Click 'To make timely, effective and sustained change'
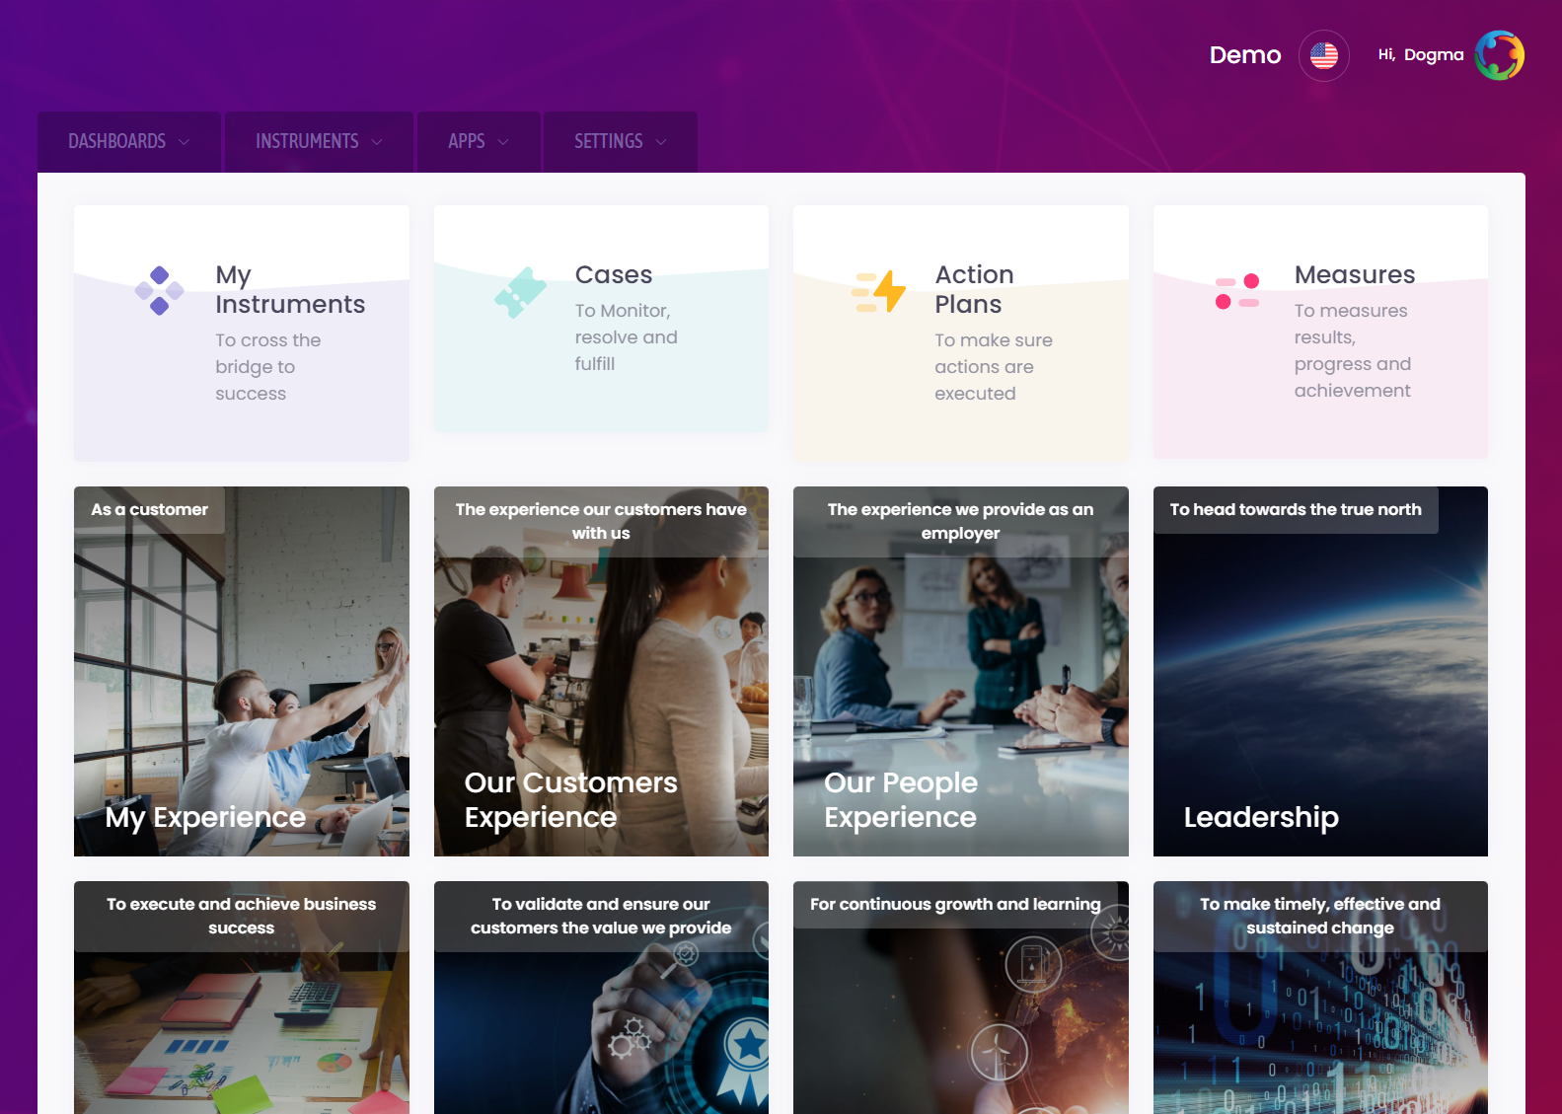The width and height of the screenshot is (1562, 1114). click(1320, 916)
